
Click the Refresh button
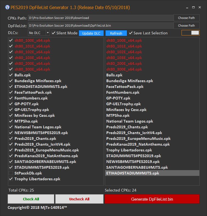[116, 33]
